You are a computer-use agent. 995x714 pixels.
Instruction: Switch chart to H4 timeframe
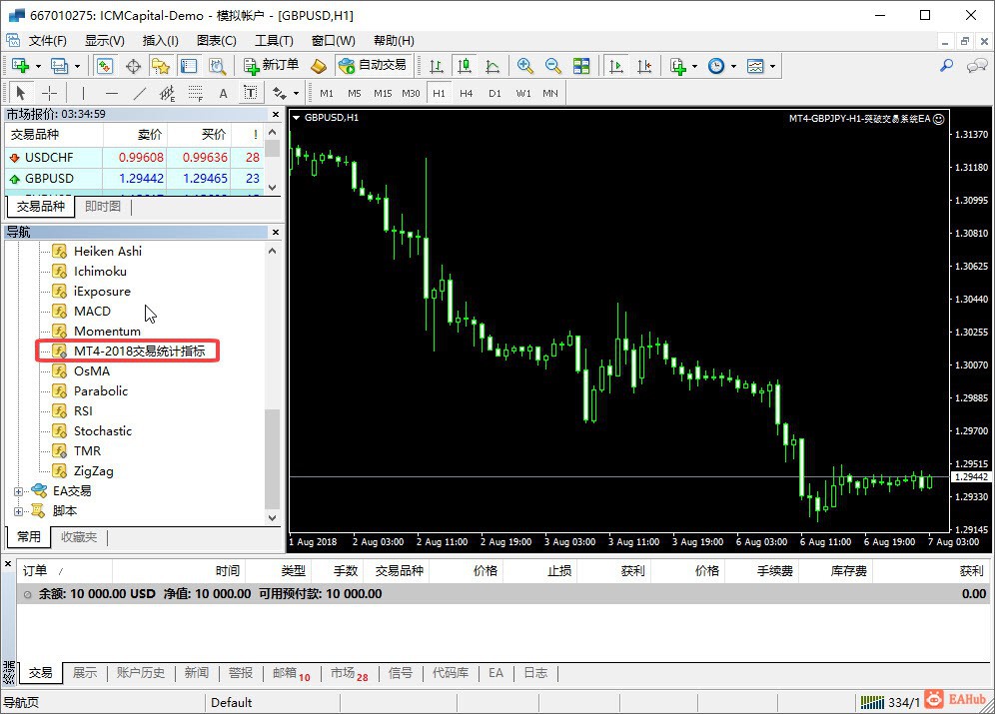(x=467, y=93)
